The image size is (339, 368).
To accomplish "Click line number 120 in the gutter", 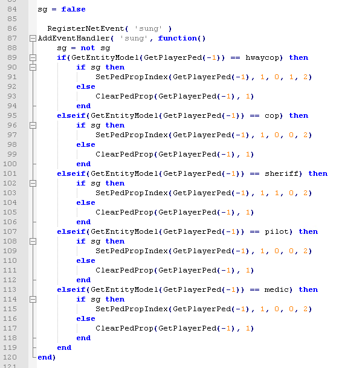I will click(10, 357).
